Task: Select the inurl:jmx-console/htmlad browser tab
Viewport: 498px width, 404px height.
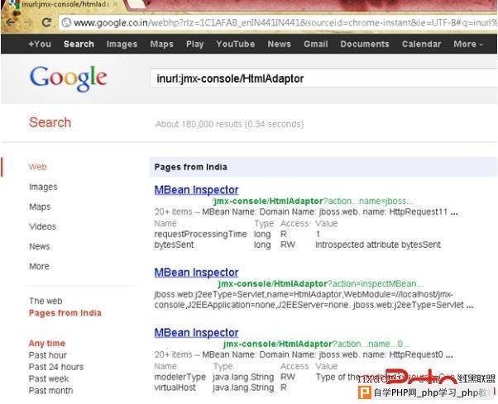Action: (x=64, y=4)
